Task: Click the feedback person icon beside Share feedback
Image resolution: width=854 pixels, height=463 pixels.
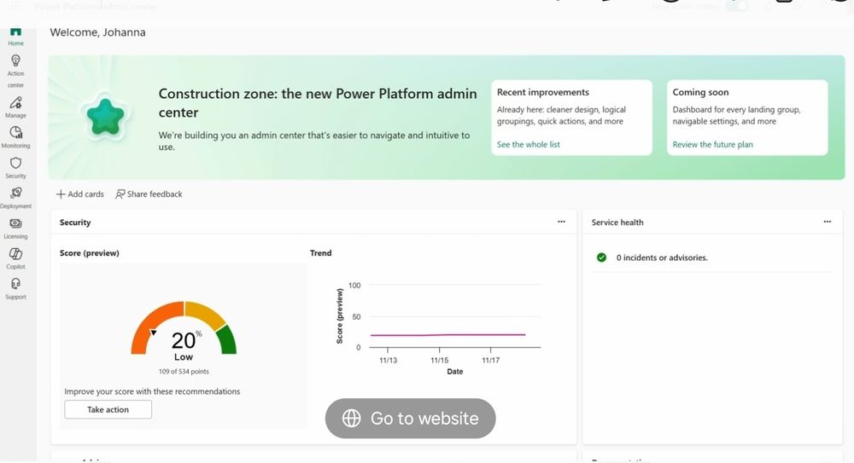Action: pyautogui.click(x=120, y=194)
